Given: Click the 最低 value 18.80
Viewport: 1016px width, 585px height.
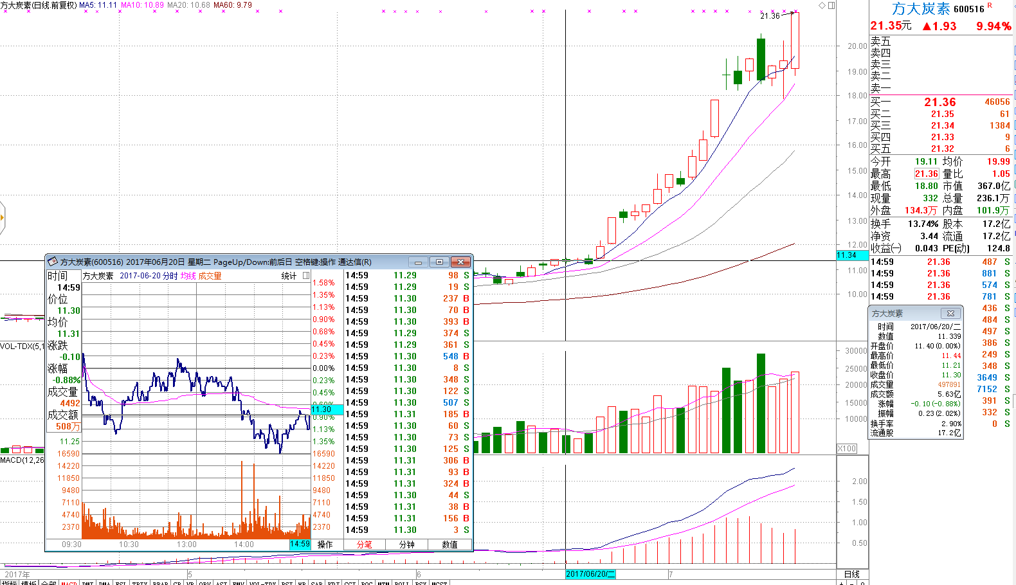Looking at the screenshot, I should pyautogui.click(x=927, y=186).
